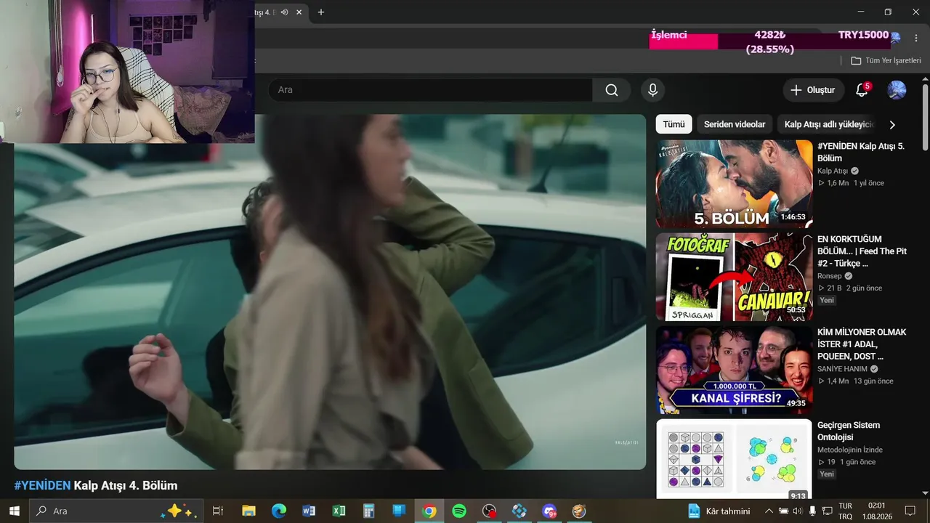The image size is (930, 523).
Task: Open the YouTube account avatar menu
Action: (897, 90)
